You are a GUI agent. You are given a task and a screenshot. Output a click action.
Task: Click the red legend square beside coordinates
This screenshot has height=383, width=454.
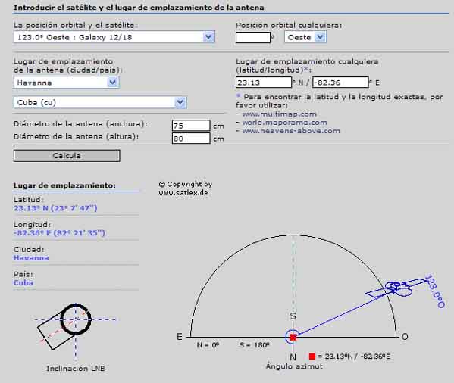point(312,356)
